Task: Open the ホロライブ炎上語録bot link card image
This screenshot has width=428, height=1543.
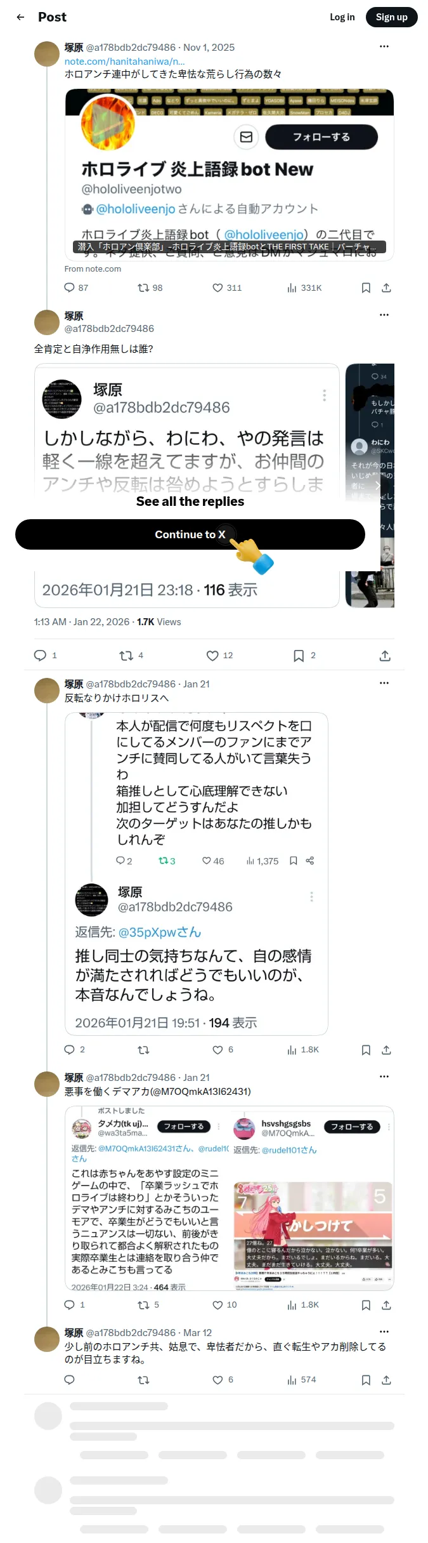Action: (230, 174)
